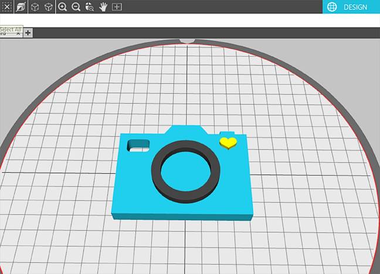The width and height of the screenshot is (380, 274).
Task: Open the DESIGN tab
Action: [x=351, y=7]
